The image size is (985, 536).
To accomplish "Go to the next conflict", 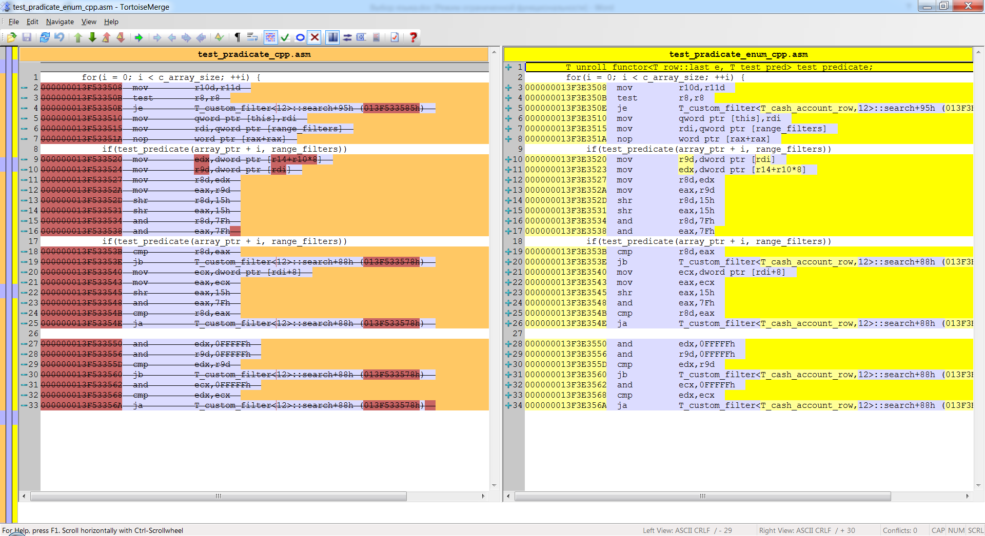I will [x=121, y=37].
